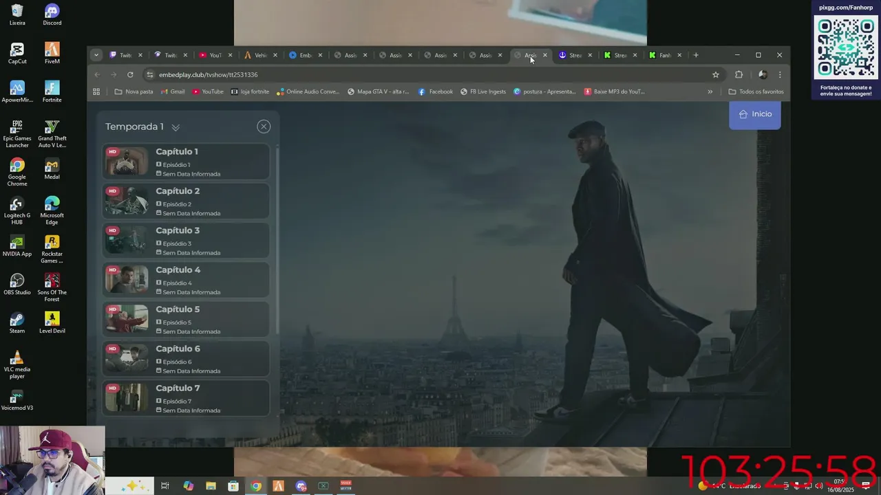Viewport: 881px width, 495px height.
Task: Select the Capítulo 6 episode title
Action: pos(178,349)
